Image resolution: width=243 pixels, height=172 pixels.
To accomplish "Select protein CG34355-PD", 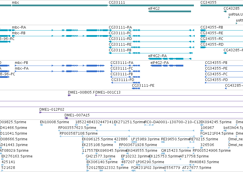I will coord(224,83).
